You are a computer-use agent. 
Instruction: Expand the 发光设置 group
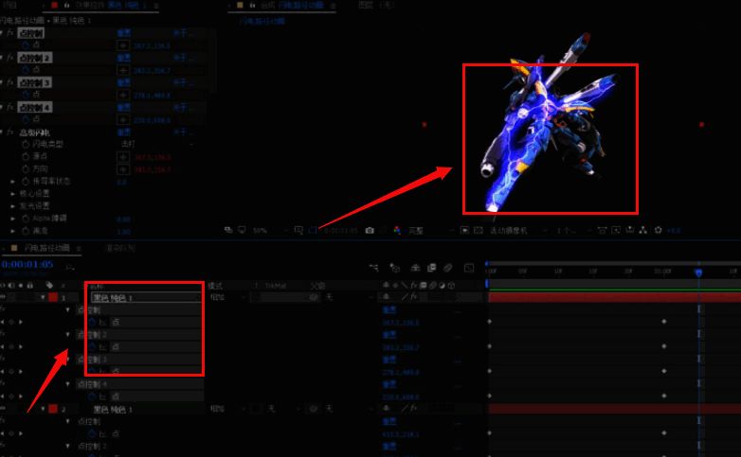point(12,206)
